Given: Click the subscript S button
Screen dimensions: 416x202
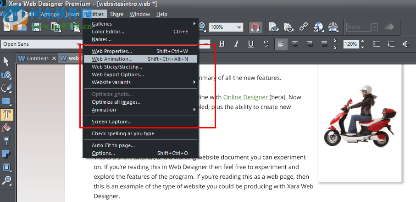Looking at the screenshot, I should pos(335,48).
